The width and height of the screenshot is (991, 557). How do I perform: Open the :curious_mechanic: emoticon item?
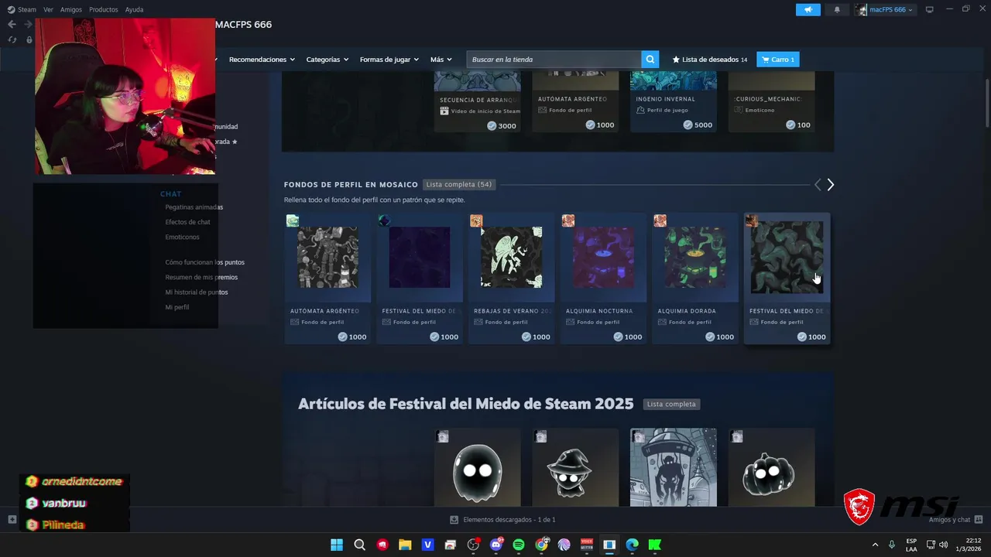771,102
